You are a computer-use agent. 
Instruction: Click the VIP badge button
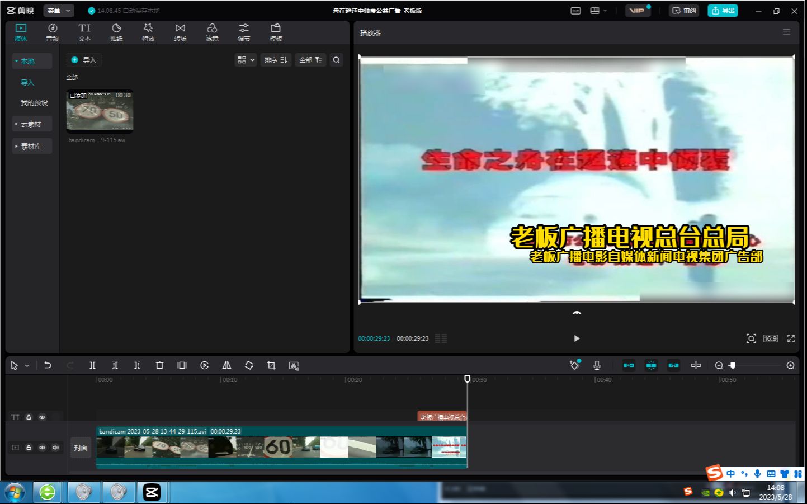tap(638, 11)
